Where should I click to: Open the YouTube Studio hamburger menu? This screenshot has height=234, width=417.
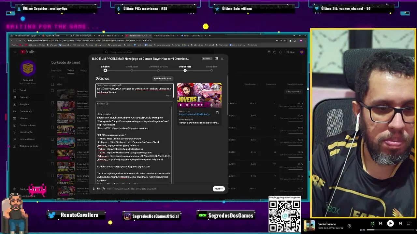(x=15, y=52)
